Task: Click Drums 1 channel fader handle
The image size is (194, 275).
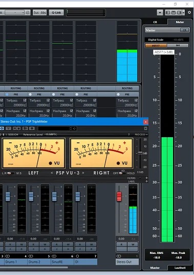Action: tap(8, 196)
